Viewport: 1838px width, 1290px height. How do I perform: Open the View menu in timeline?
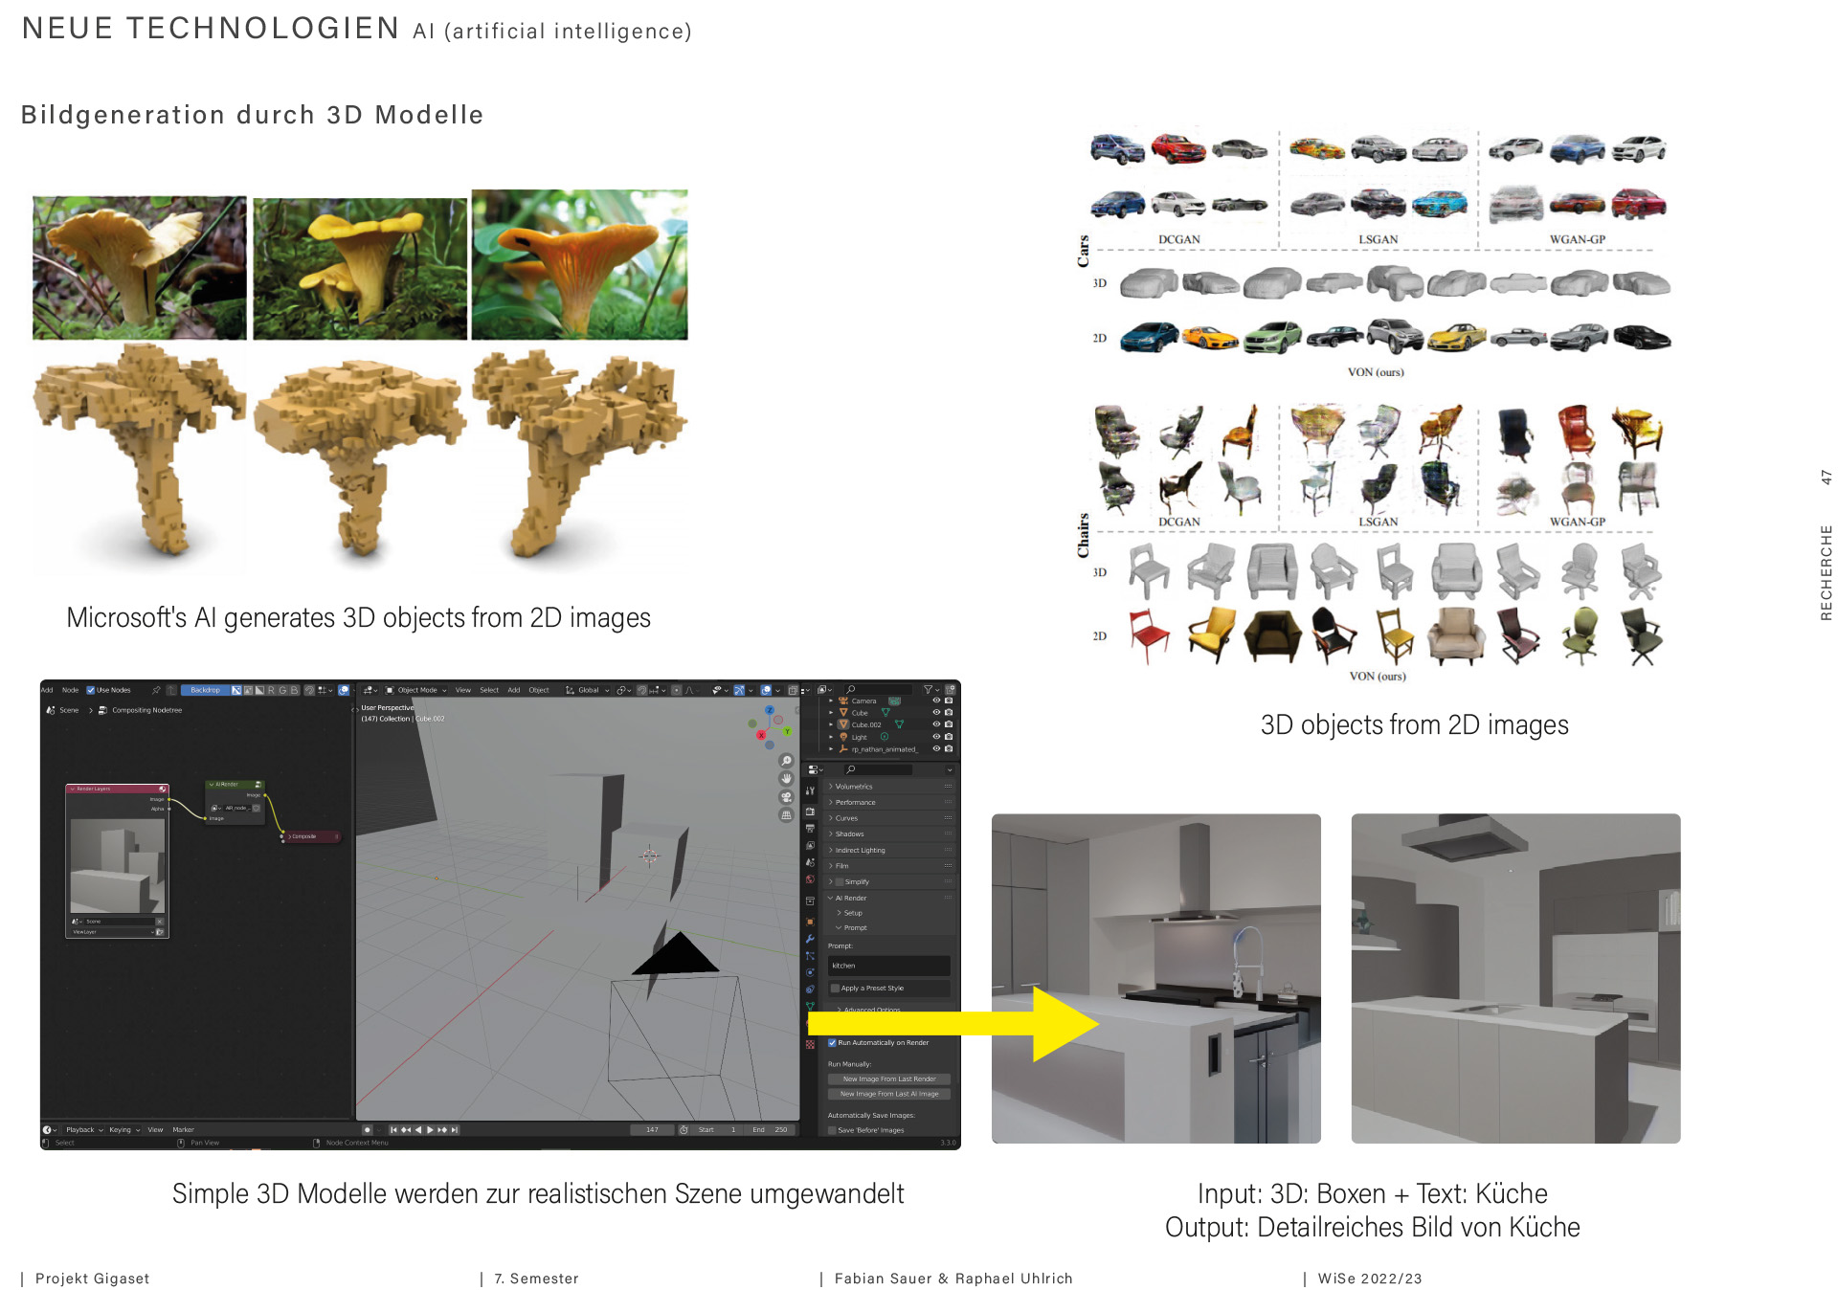155,1130
